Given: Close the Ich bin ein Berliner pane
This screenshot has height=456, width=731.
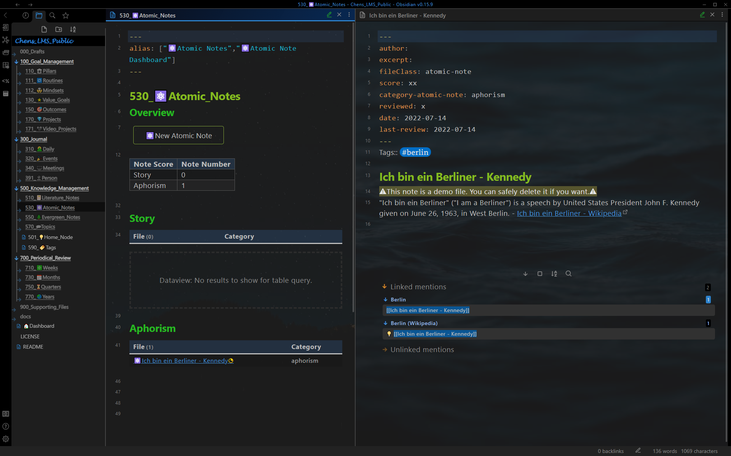Looking at the screenshot, I should (x=712, y=15).
